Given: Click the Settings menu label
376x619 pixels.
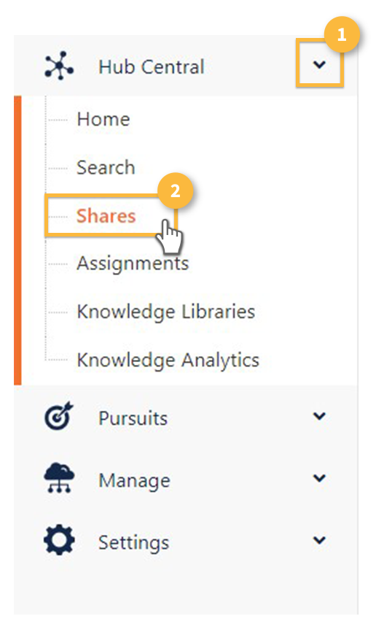Looking at the screenshot, I should tap(133, 543).
